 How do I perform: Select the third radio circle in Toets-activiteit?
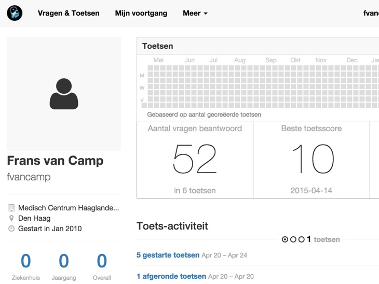[x=301, y=239]
